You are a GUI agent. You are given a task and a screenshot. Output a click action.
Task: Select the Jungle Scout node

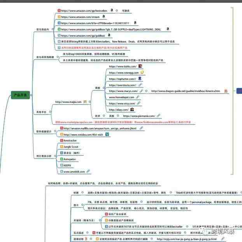[71, 147]
